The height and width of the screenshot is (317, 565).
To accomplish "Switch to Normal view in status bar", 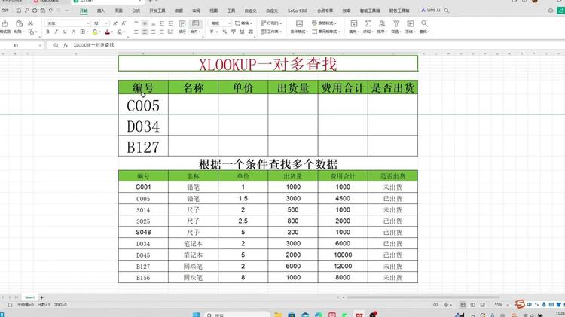I will (463, 305).
